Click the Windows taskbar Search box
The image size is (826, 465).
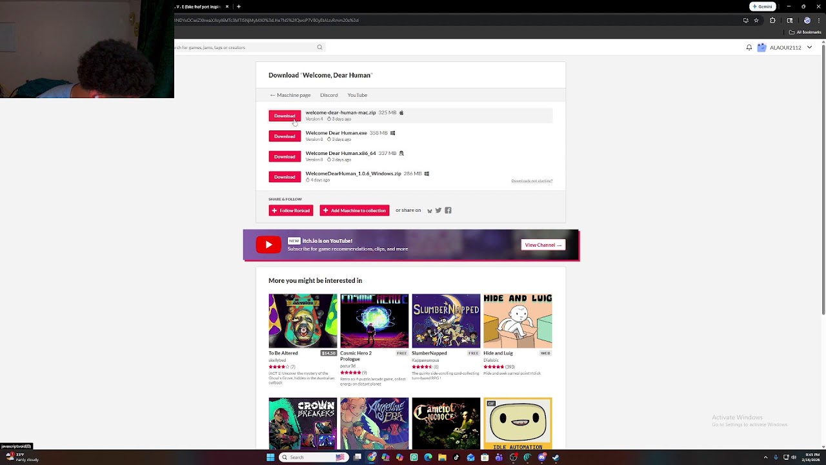pyautogui.click(x=313, y=457)
